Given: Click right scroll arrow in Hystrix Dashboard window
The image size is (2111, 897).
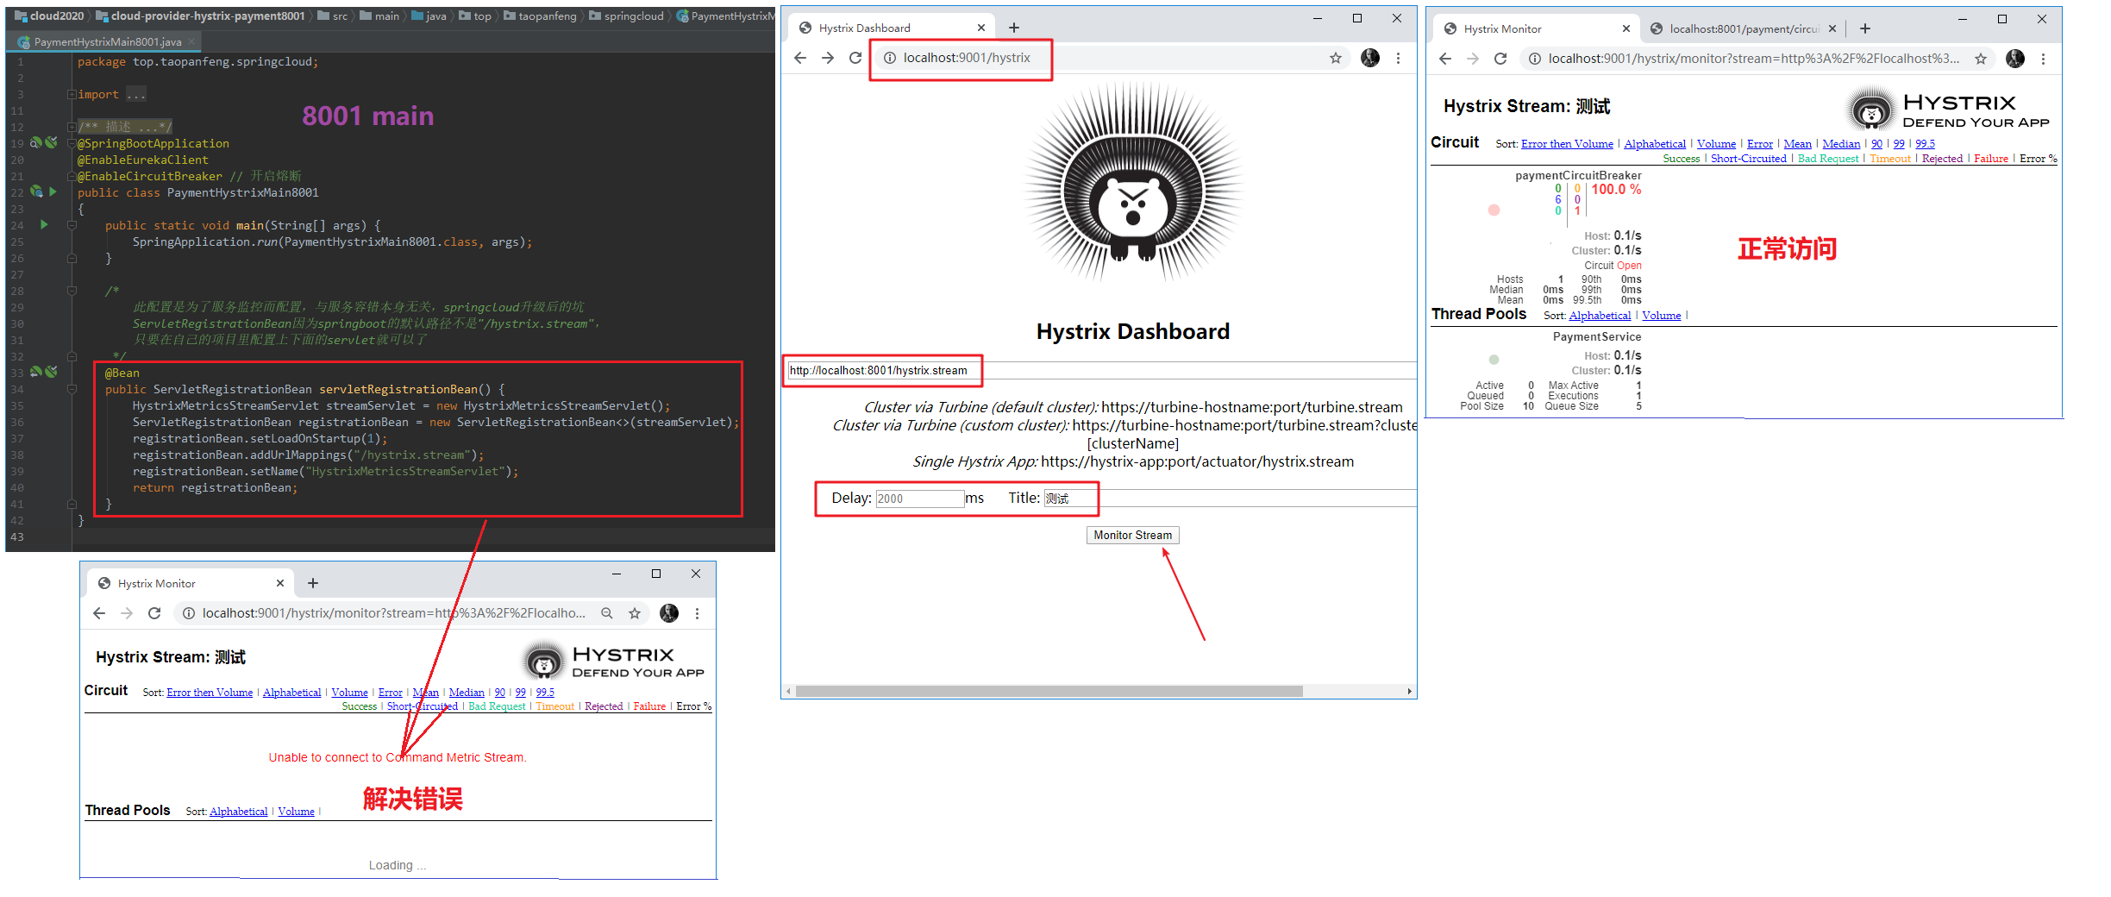Looking at the screenshot, I should coord(1409,691).
